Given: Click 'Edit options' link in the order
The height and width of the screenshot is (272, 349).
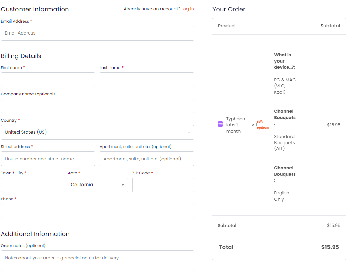Looking at the screenshot, I should coord(262,125).
